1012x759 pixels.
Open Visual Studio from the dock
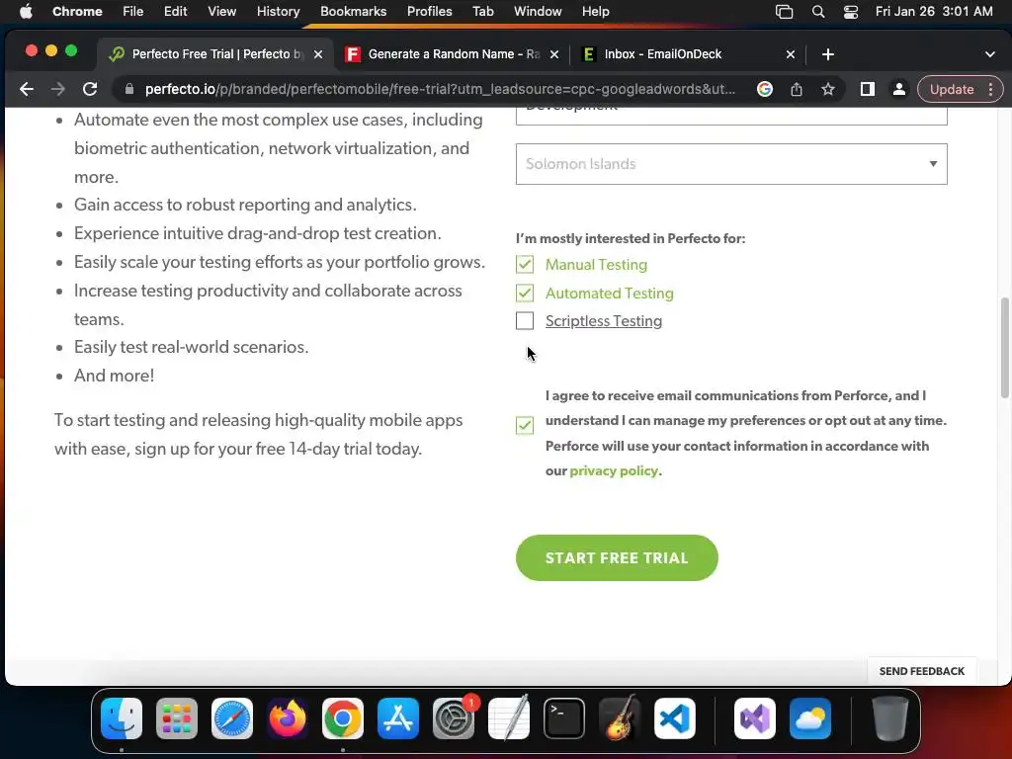(x=754, y=718)
